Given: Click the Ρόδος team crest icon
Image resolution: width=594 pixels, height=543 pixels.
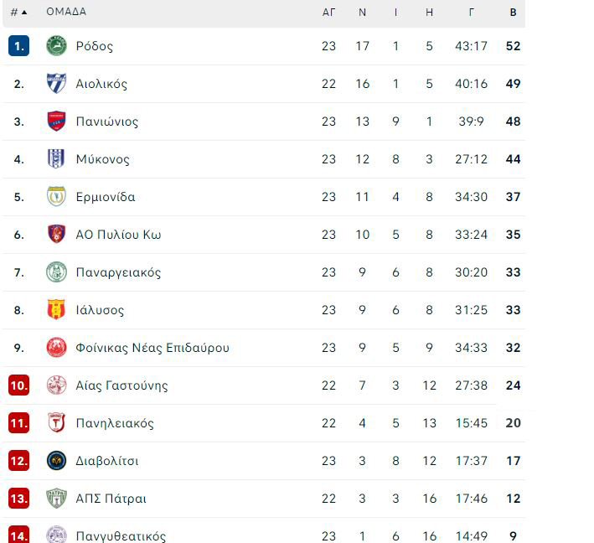Looking at the screenshot, I should coord(56,46).
